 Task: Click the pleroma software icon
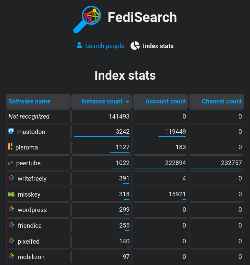[x=10, y=147]
